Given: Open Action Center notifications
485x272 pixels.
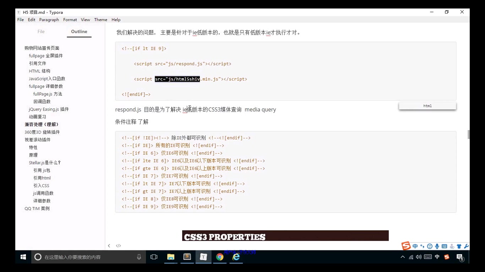Looking at the screenshot, I should 460,257.
